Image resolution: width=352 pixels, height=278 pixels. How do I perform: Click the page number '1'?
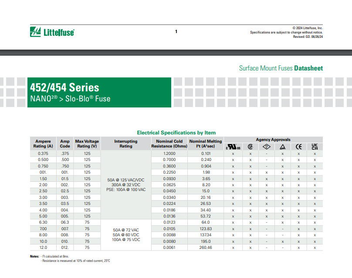[176, 32]
